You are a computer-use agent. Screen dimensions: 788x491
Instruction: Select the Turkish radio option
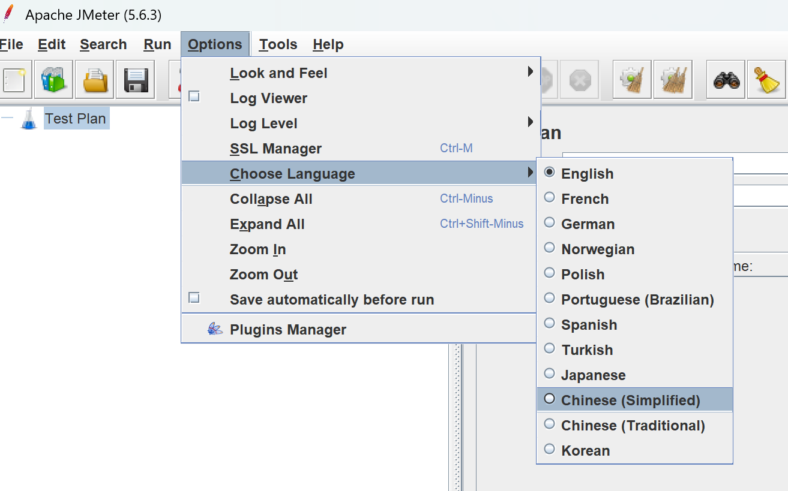(549, 348)
